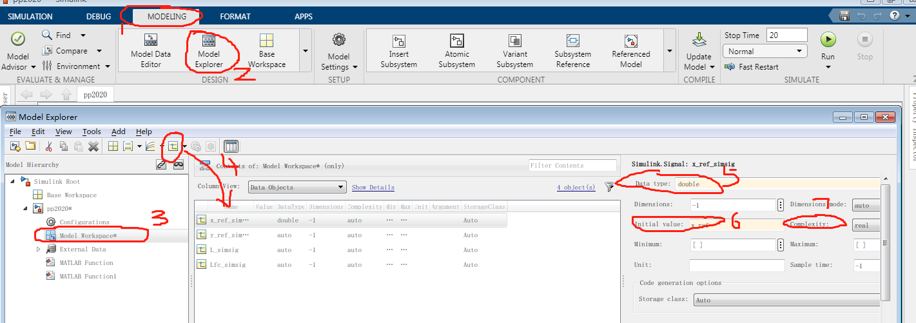Select MATLAB Function1 tree item

[x=88, y=276]
